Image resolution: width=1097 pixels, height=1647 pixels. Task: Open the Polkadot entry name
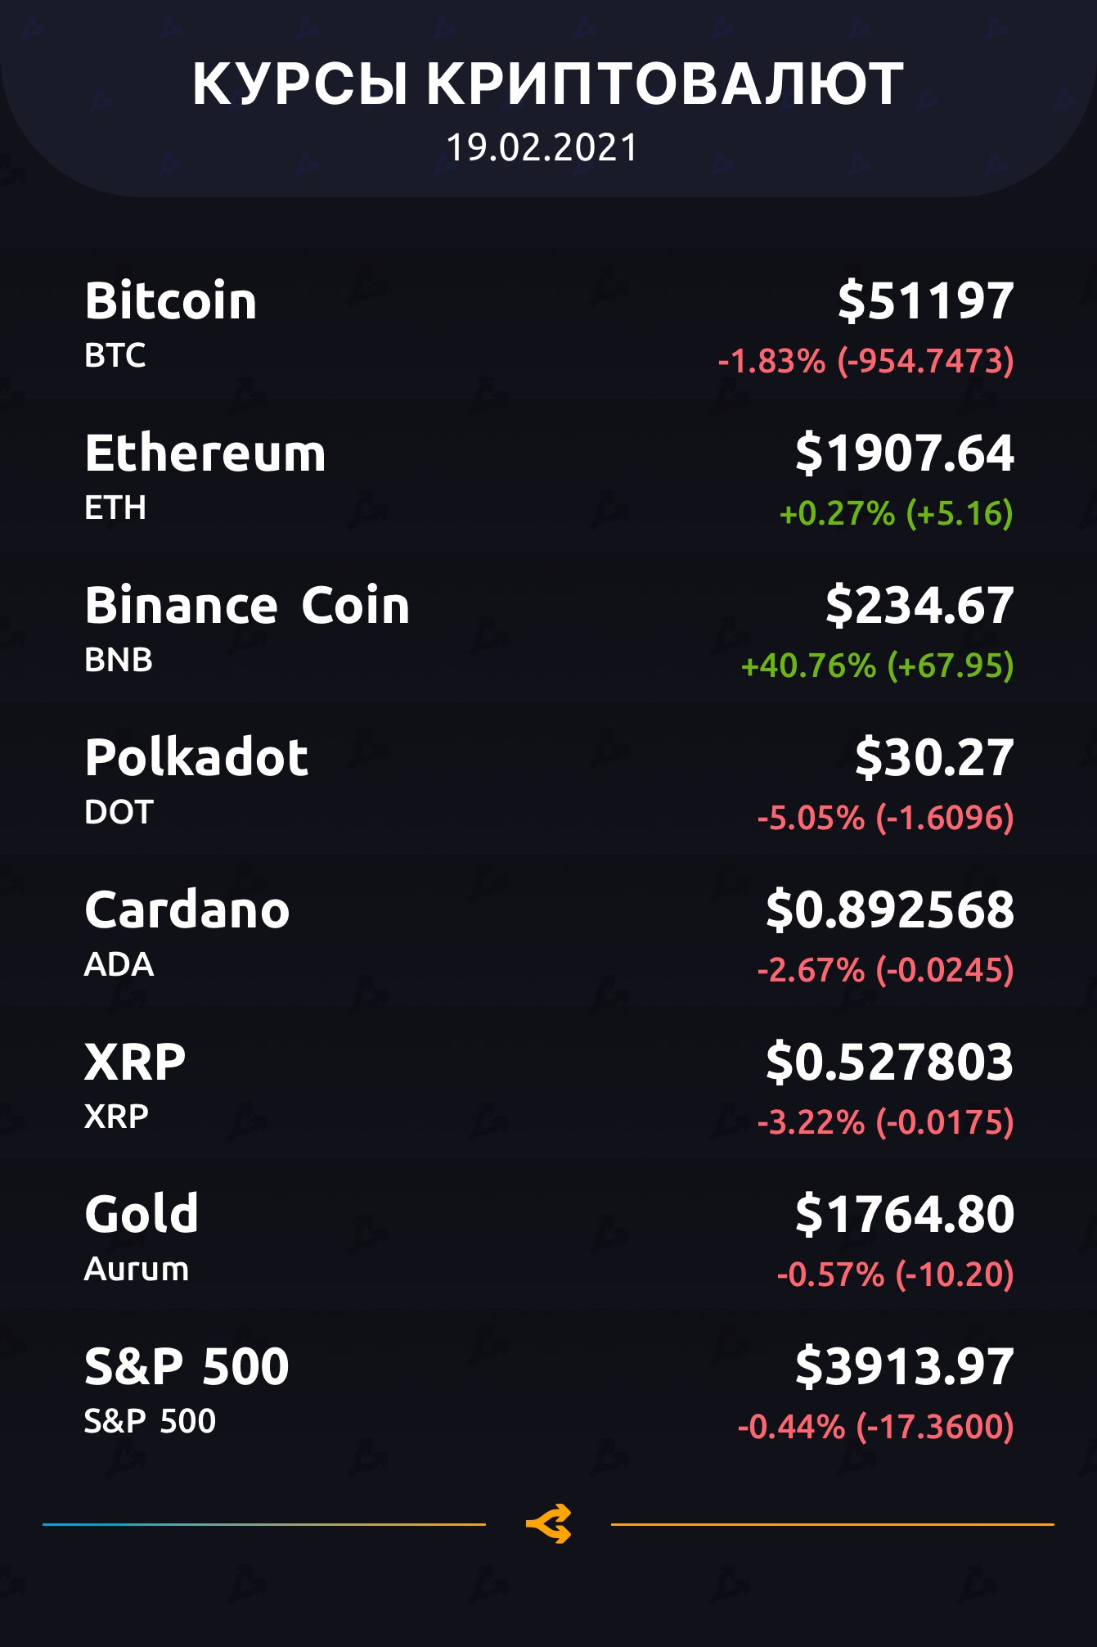tap(196, 757)
